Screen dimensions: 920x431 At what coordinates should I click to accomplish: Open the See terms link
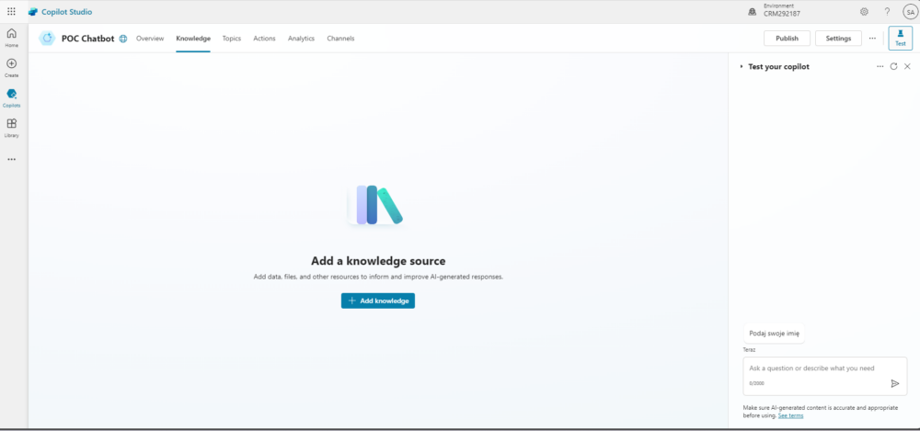click(x=790, y=415)
